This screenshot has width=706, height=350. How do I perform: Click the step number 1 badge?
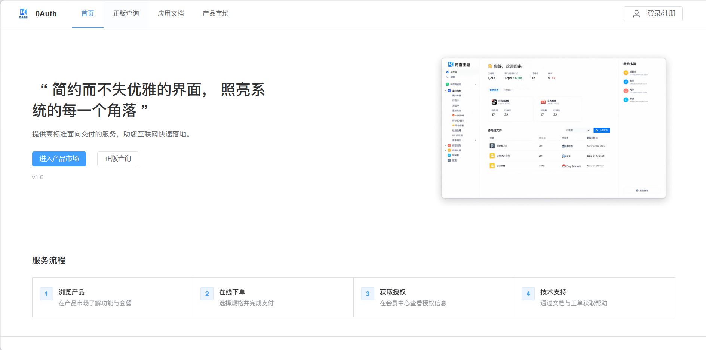click(46, 294)
